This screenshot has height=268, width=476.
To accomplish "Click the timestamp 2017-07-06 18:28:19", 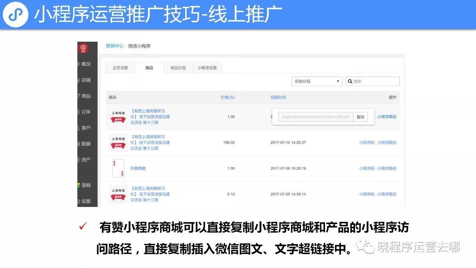I will pos(288,168).
